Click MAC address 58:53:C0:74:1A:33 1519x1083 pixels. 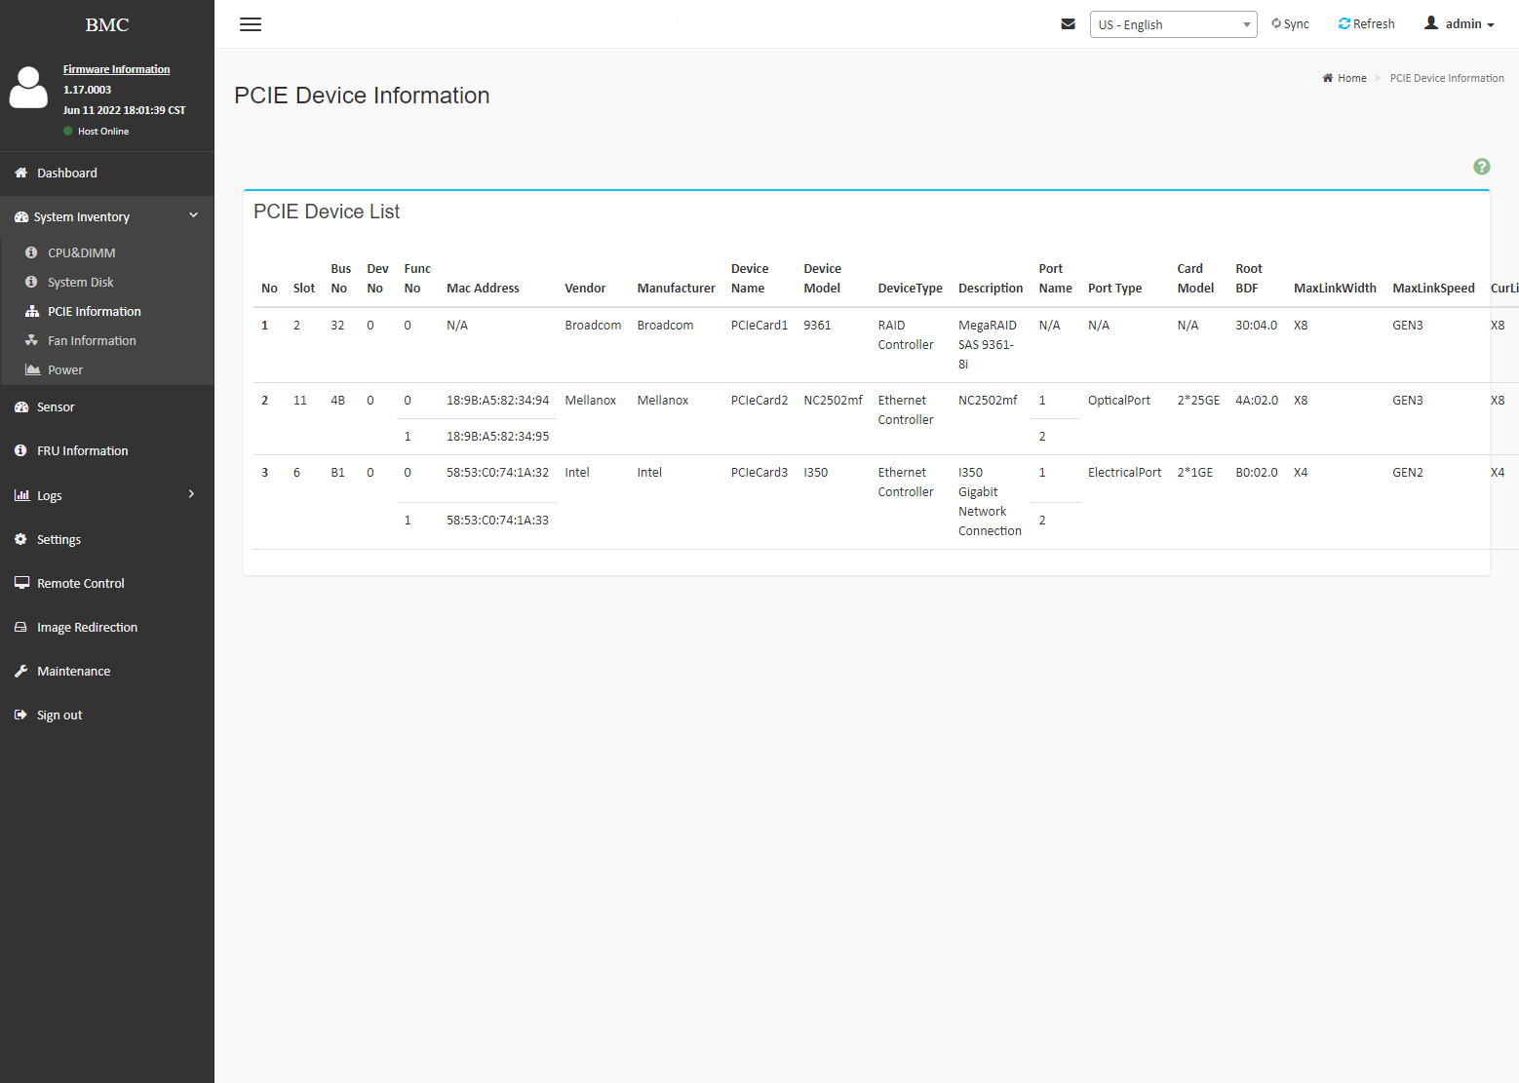point(497,520)
